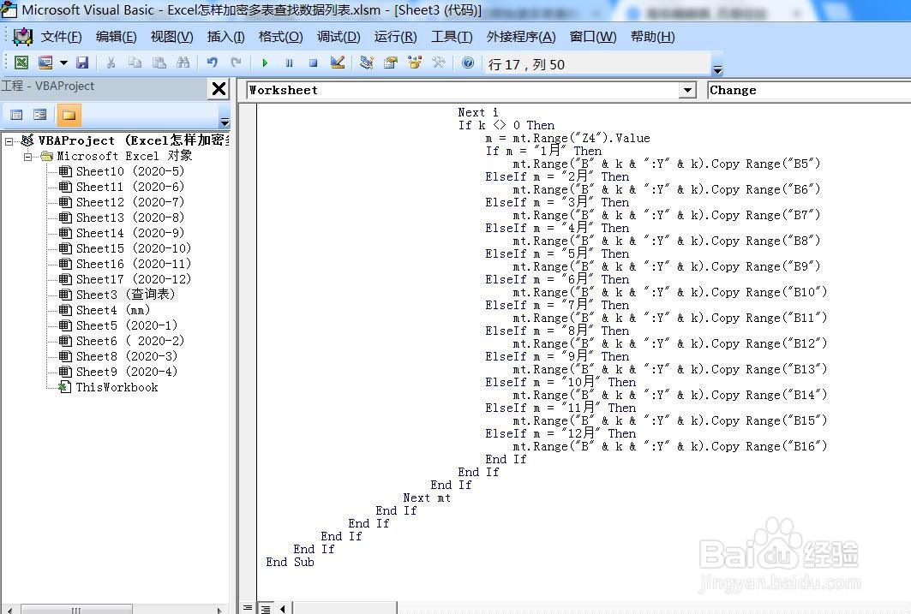Open the 外接程序(A) menu
The image size is (911, 614).
521,37
